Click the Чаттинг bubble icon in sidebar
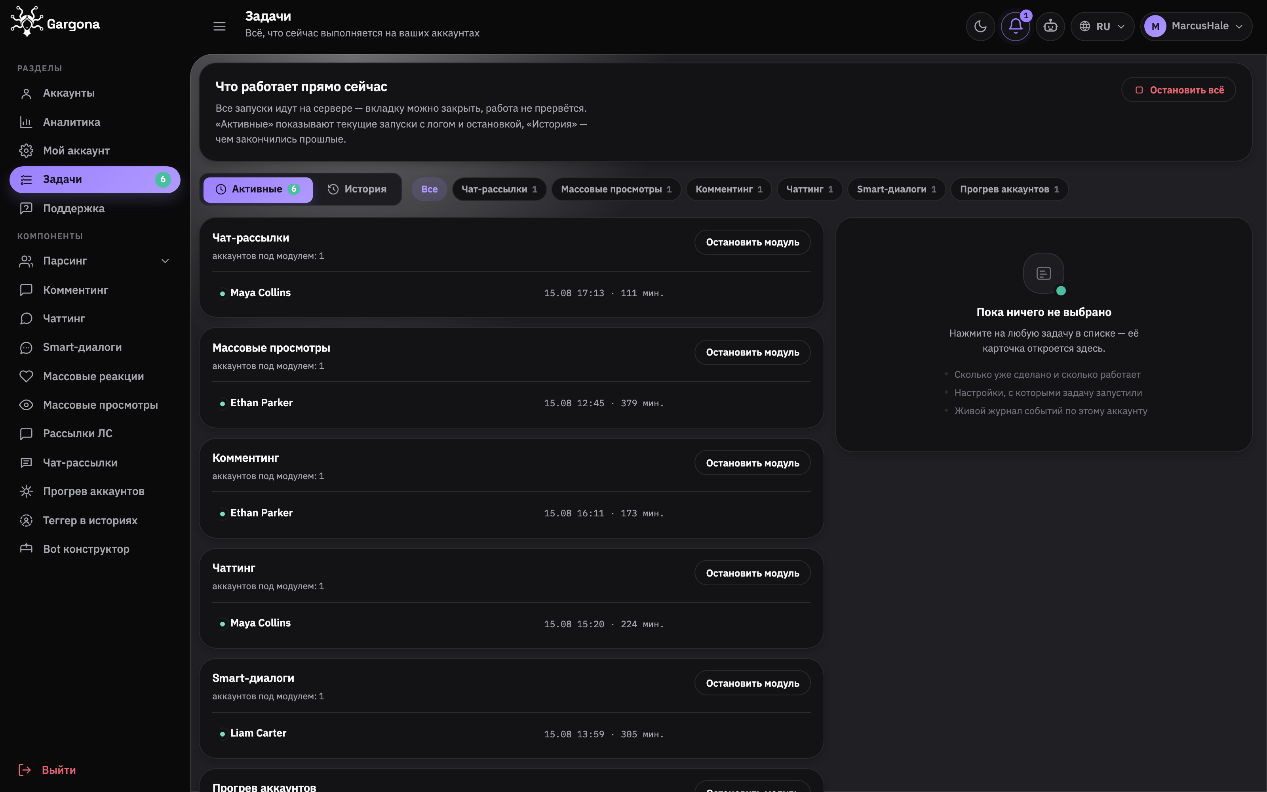This screenshot has height=792, width=1267. [x=26, y=318]
